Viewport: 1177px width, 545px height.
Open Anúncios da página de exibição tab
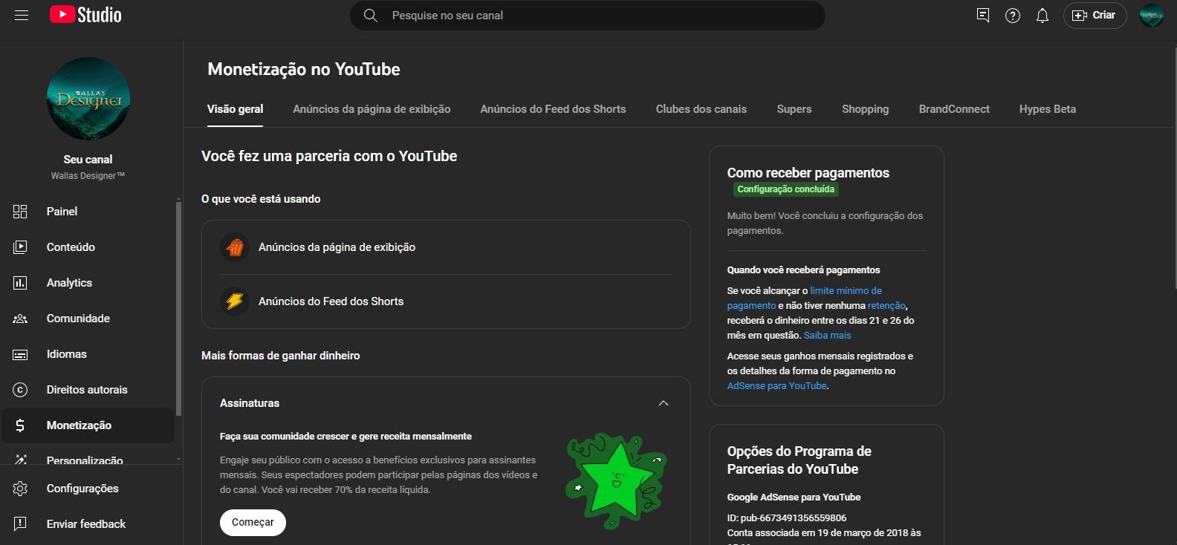pyautogui.click(x=372, y=109)
